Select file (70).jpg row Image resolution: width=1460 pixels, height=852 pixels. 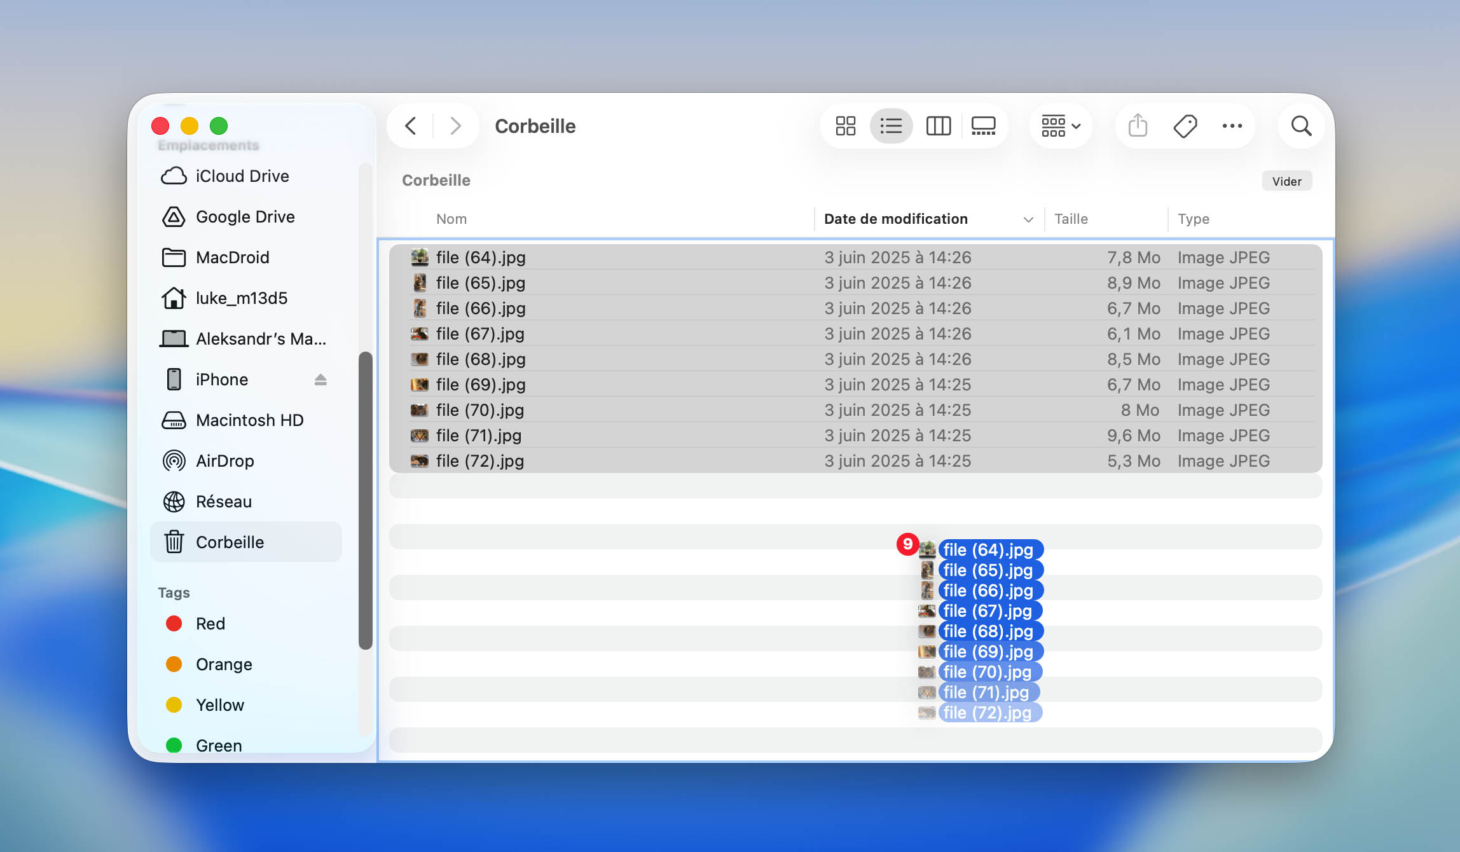(x=855, y=410)
